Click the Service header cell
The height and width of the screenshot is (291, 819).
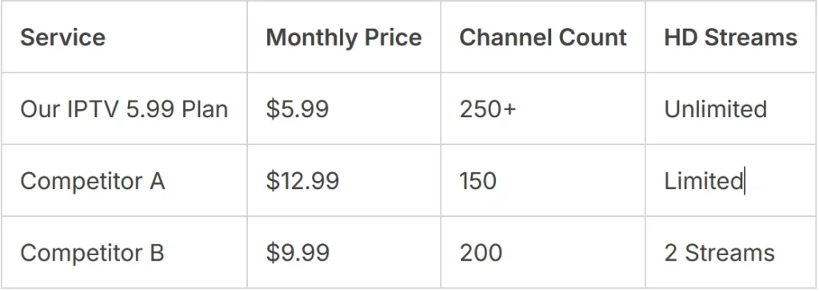124,37
